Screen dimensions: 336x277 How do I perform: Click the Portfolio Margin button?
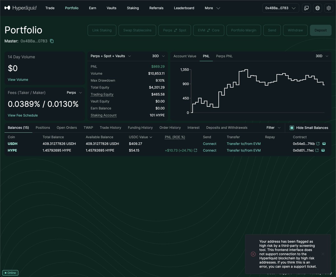(244, 30)
